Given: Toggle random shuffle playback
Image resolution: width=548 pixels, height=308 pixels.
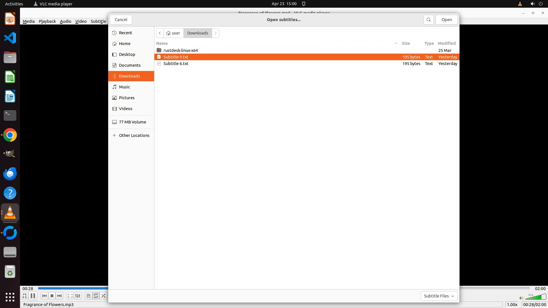Looking at the screenshot, I should point(103,296).
